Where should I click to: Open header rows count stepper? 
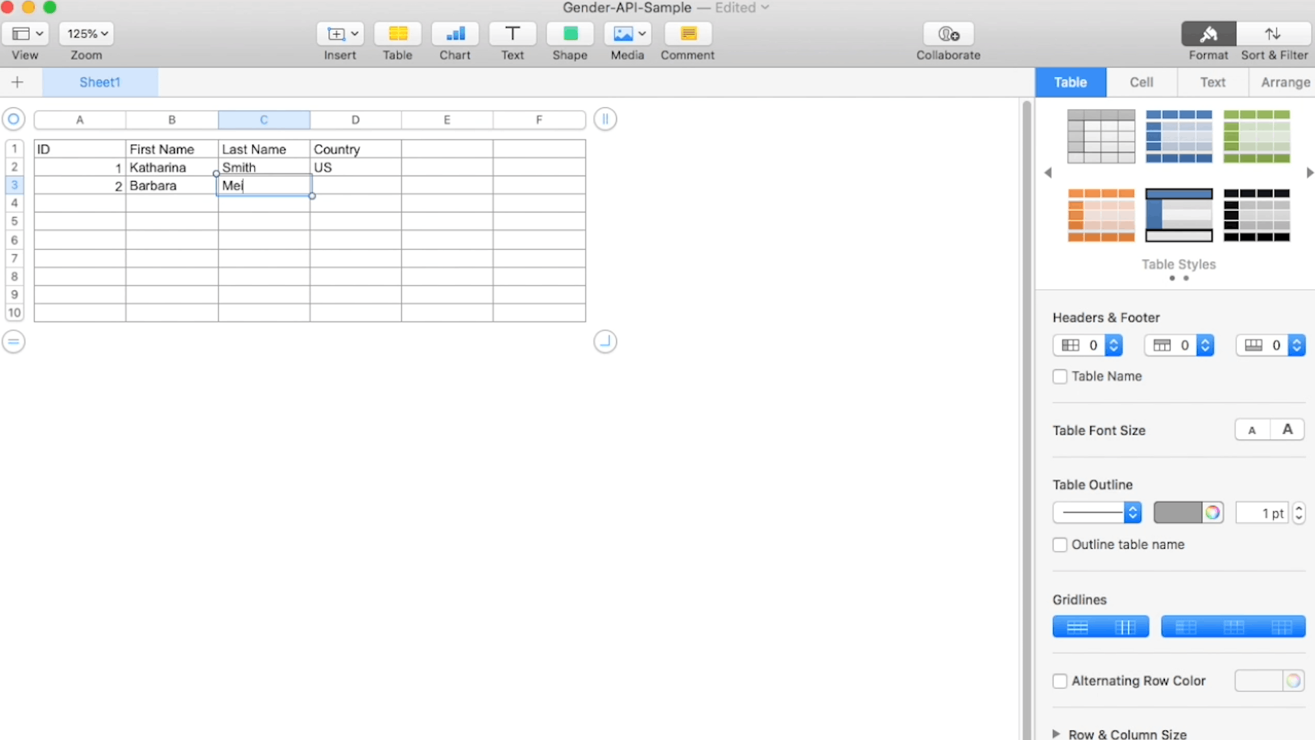tap(1205, 345)
